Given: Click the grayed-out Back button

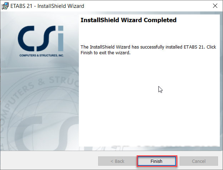Looking at the screenshot, I should 117,161.
